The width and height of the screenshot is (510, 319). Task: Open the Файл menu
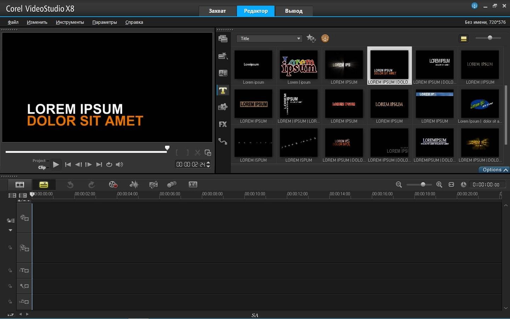click(x=13, y=22)
